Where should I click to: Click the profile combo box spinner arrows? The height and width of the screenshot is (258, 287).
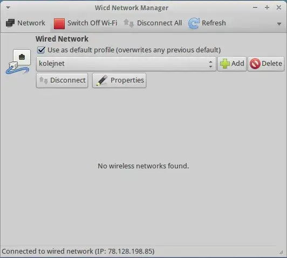coord(211,64)
